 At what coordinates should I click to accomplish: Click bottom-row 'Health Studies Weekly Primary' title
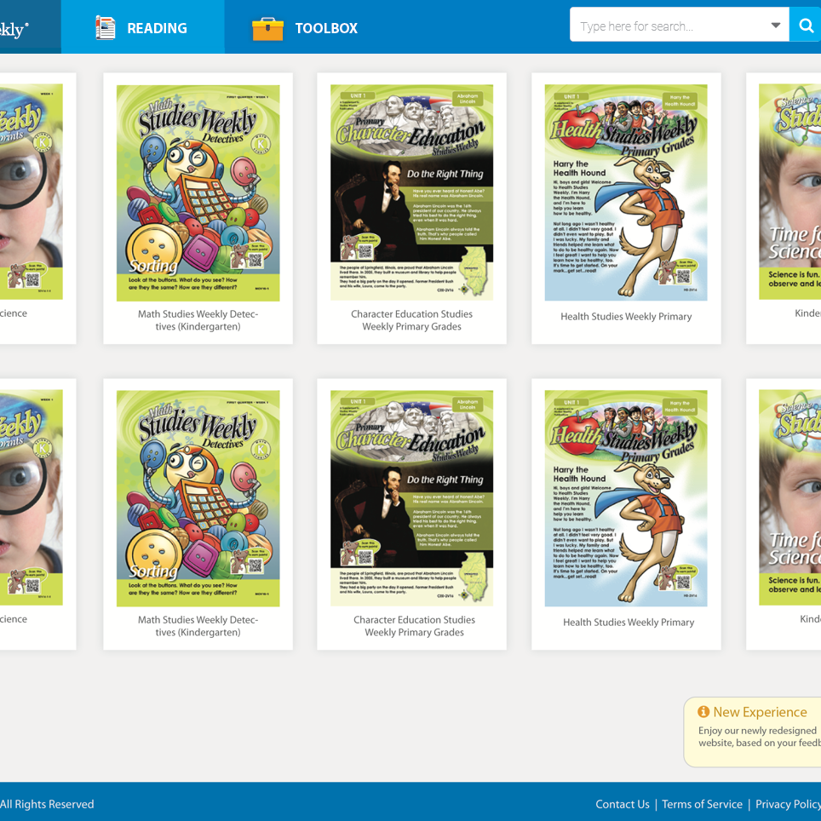pyautogui.click(x=629, y=623)
